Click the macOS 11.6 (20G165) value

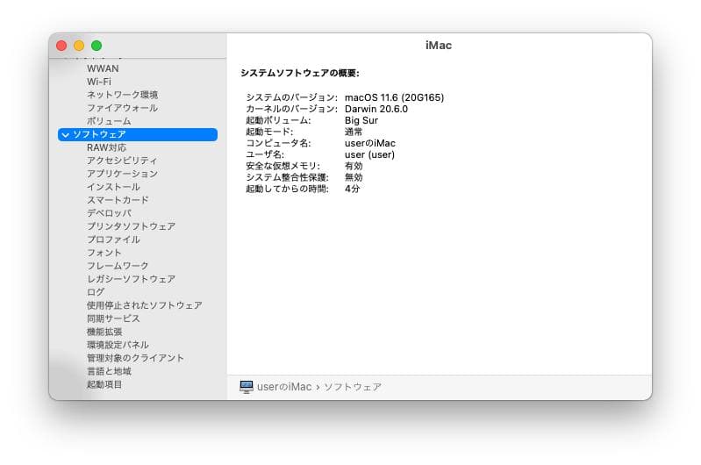pos(394,97)
